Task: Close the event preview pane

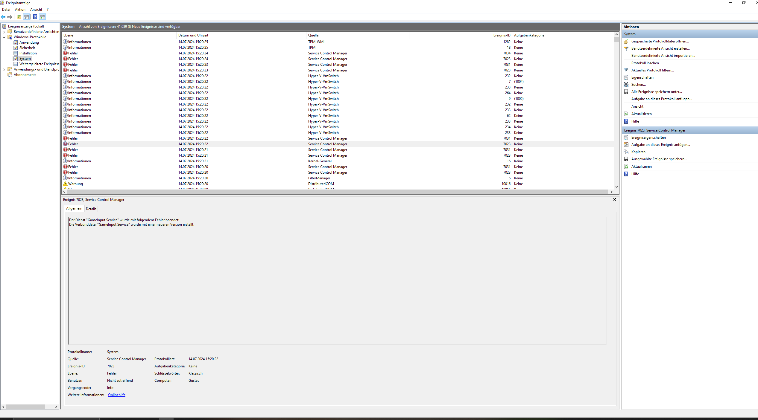Action: coord(614,199)
